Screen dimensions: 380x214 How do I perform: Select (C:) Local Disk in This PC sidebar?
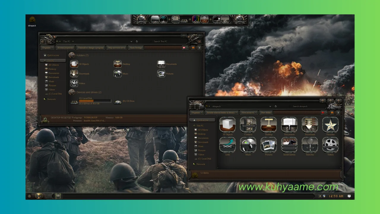point(53,94)
